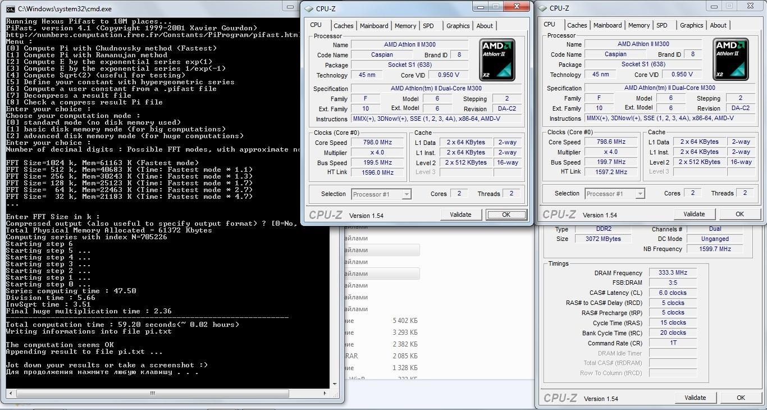Click AMD Athlon II logo in middle CPU-Z
The height and width of the screenshot is (410, 767).
(x=497, y=60)
